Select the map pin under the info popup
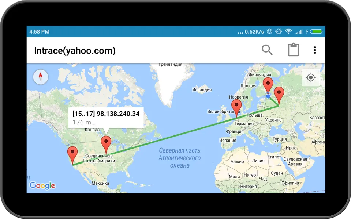Screen dimensions: 351x219 tap(106, 145)
